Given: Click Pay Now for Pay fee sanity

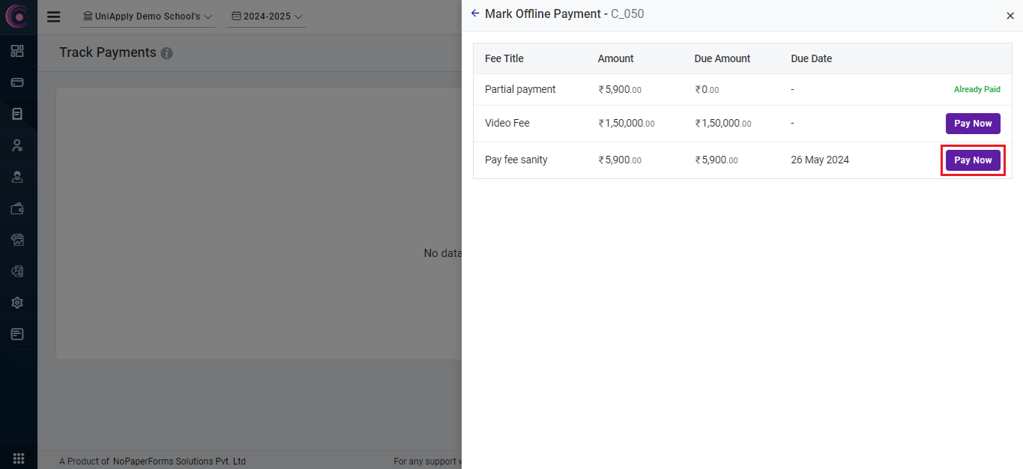Looking at the screenshot, I should (972, 160).
